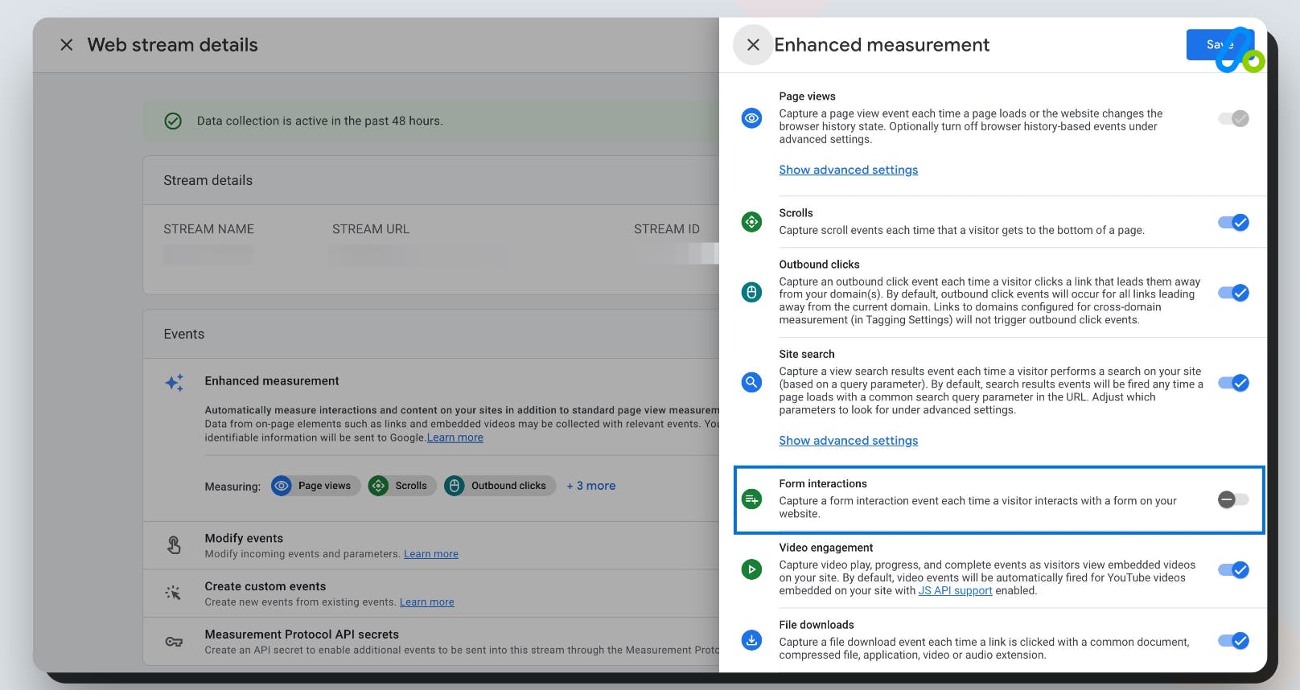
Task: Click the Scrolls green crosshair icon
Action: click(751, 221)
